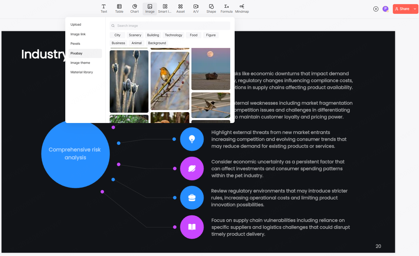This screenshot has width=419, height=256.
Task: Open the Material library link
Action: coord(81,72)
